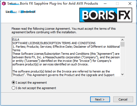137x106 pixels.
Task: Click the "Please read the following License Agreement" text
Action: pos(63,30)
